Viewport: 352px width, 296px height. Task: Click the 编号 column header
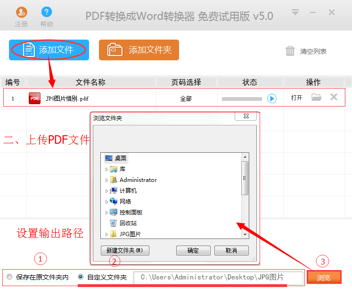tap(13, 82)
